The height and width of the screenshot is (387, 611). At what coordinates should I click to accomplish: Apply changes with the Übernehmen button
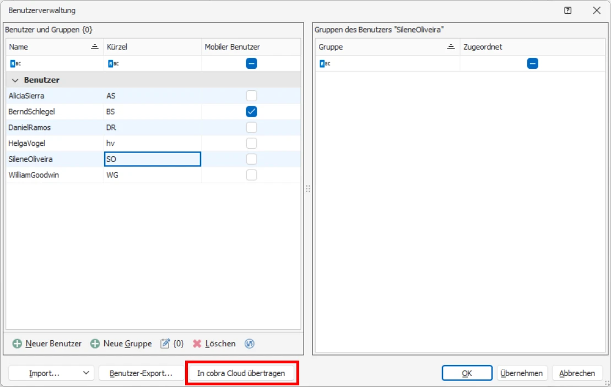click(521, 373)
